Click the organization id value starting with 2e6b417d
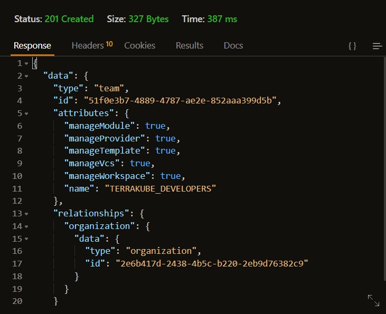Screen dimensions: 386x314 click(x=215, y=263)
